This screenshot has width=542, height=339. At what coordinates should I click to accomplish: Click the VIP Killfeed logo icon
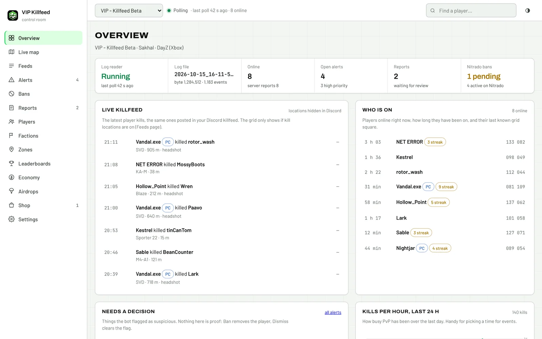click(x=13, y=15)
